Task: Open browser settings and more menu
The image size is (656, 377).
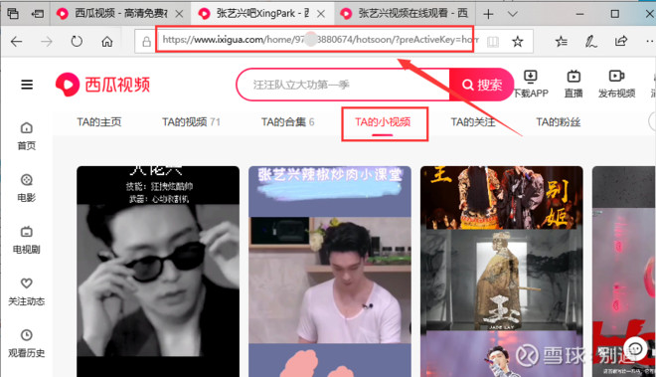Action: click(650, 41)
